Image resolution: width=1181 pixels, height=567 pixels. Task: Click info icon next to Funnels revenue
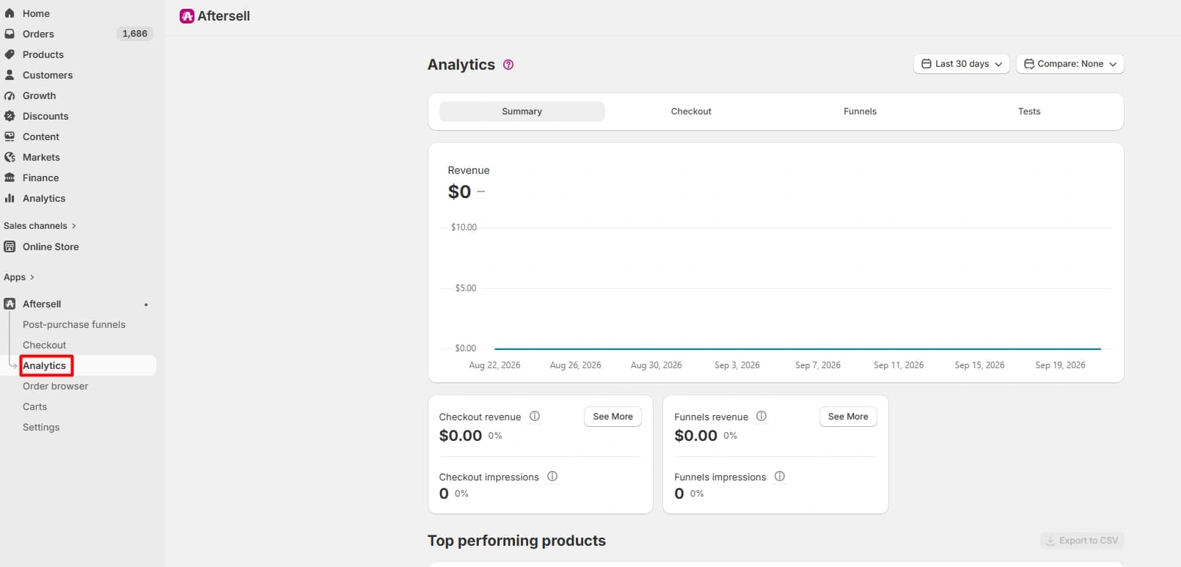(761, 416)
